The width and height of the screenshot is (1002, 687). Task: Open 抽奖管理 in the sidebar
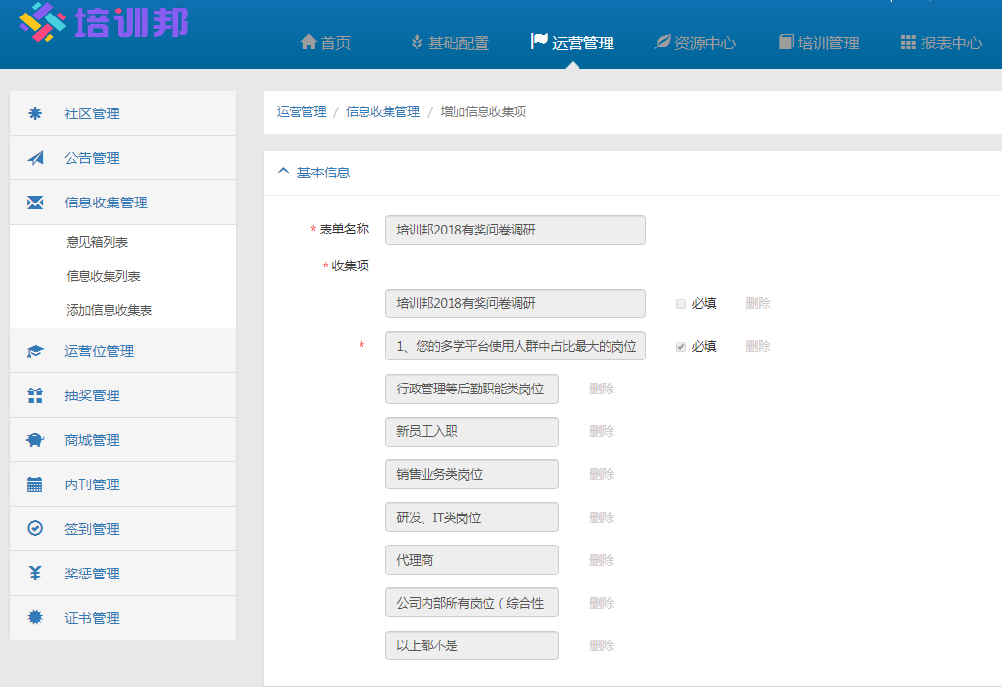click(123, 395)
